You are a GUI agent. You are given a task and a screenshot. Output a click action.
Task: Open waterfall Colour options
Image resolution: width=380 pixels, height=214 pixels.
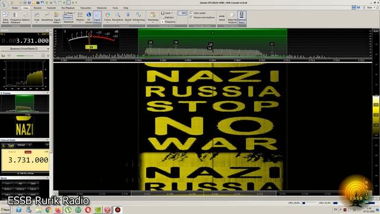point(107,17)
